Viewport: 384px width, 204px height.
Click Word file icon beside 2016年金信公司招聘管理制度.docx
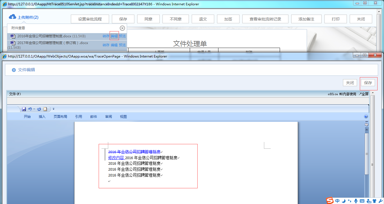[x=13, y=36]
